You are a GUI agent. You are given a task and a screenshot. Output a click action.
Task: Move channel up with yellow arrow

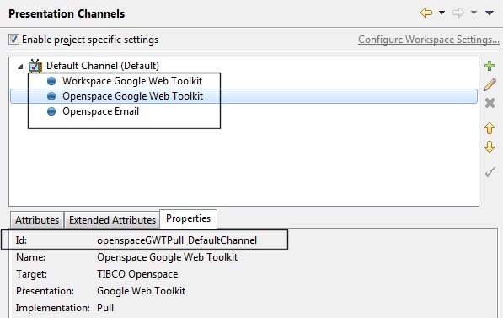tap(490, 128)
